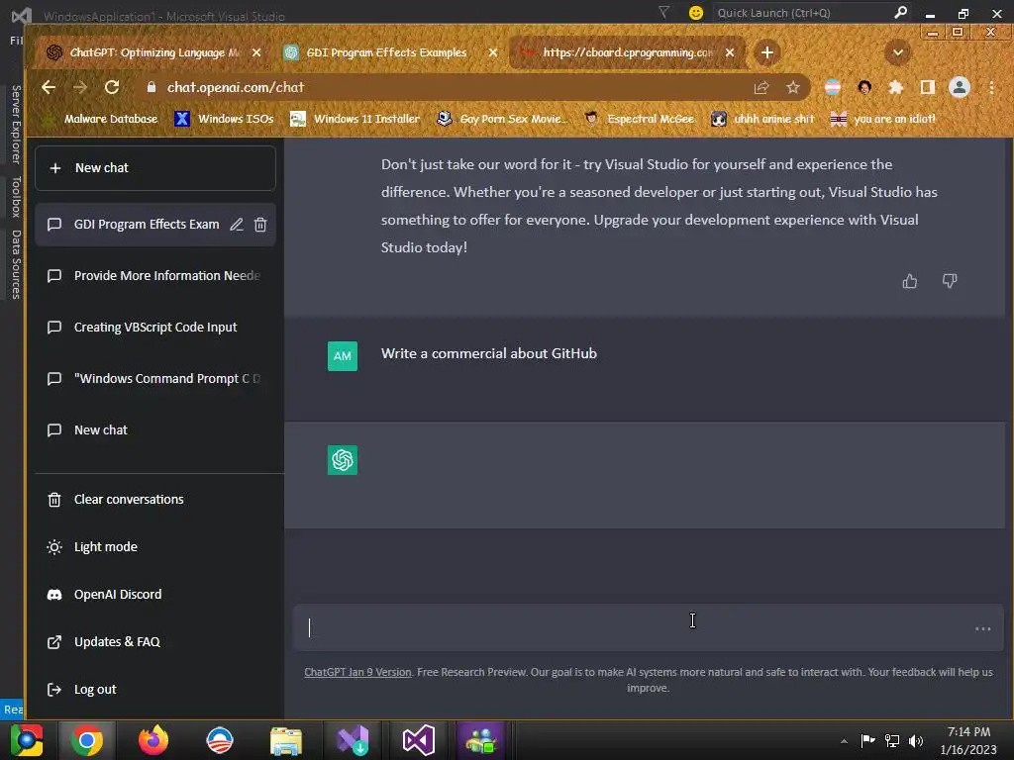1014x760 pixels.
Task: Give thumbs up to the Visual Studio response
Action: pyautogui.click(x=910, y=281)
